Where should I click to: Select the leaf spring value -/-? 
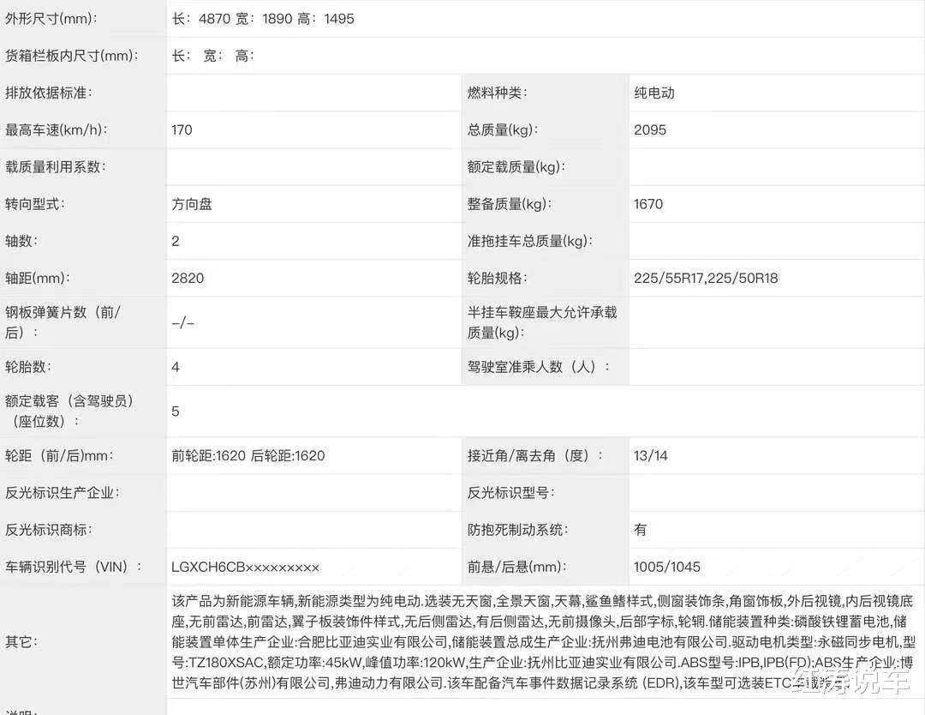(183, 323)
